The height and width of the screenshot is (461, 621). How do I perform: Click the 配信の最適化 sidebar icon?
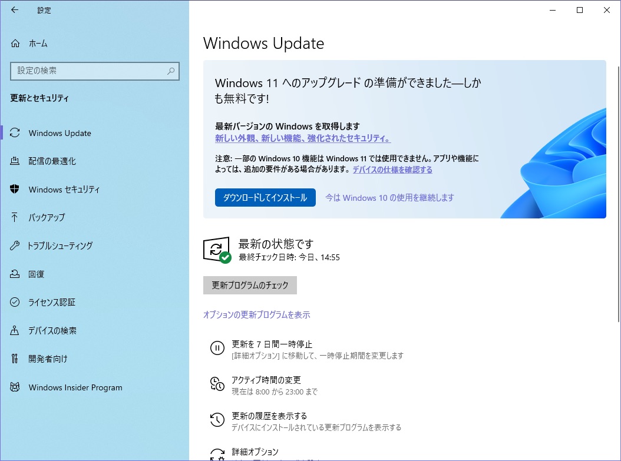(15, 161)
